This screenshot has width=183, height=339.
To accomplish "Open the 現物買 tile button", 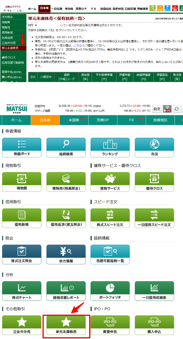I will [x=22, y=182].
